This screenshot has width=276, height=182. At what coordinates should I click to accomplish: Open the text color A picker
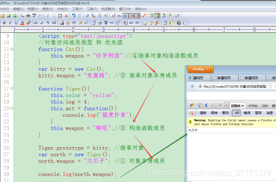click(22, 23)
